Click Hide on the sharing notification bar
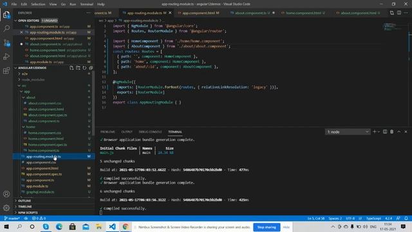Screen dimensions: 412x232 pyautogui.click(x=286, y=227)
